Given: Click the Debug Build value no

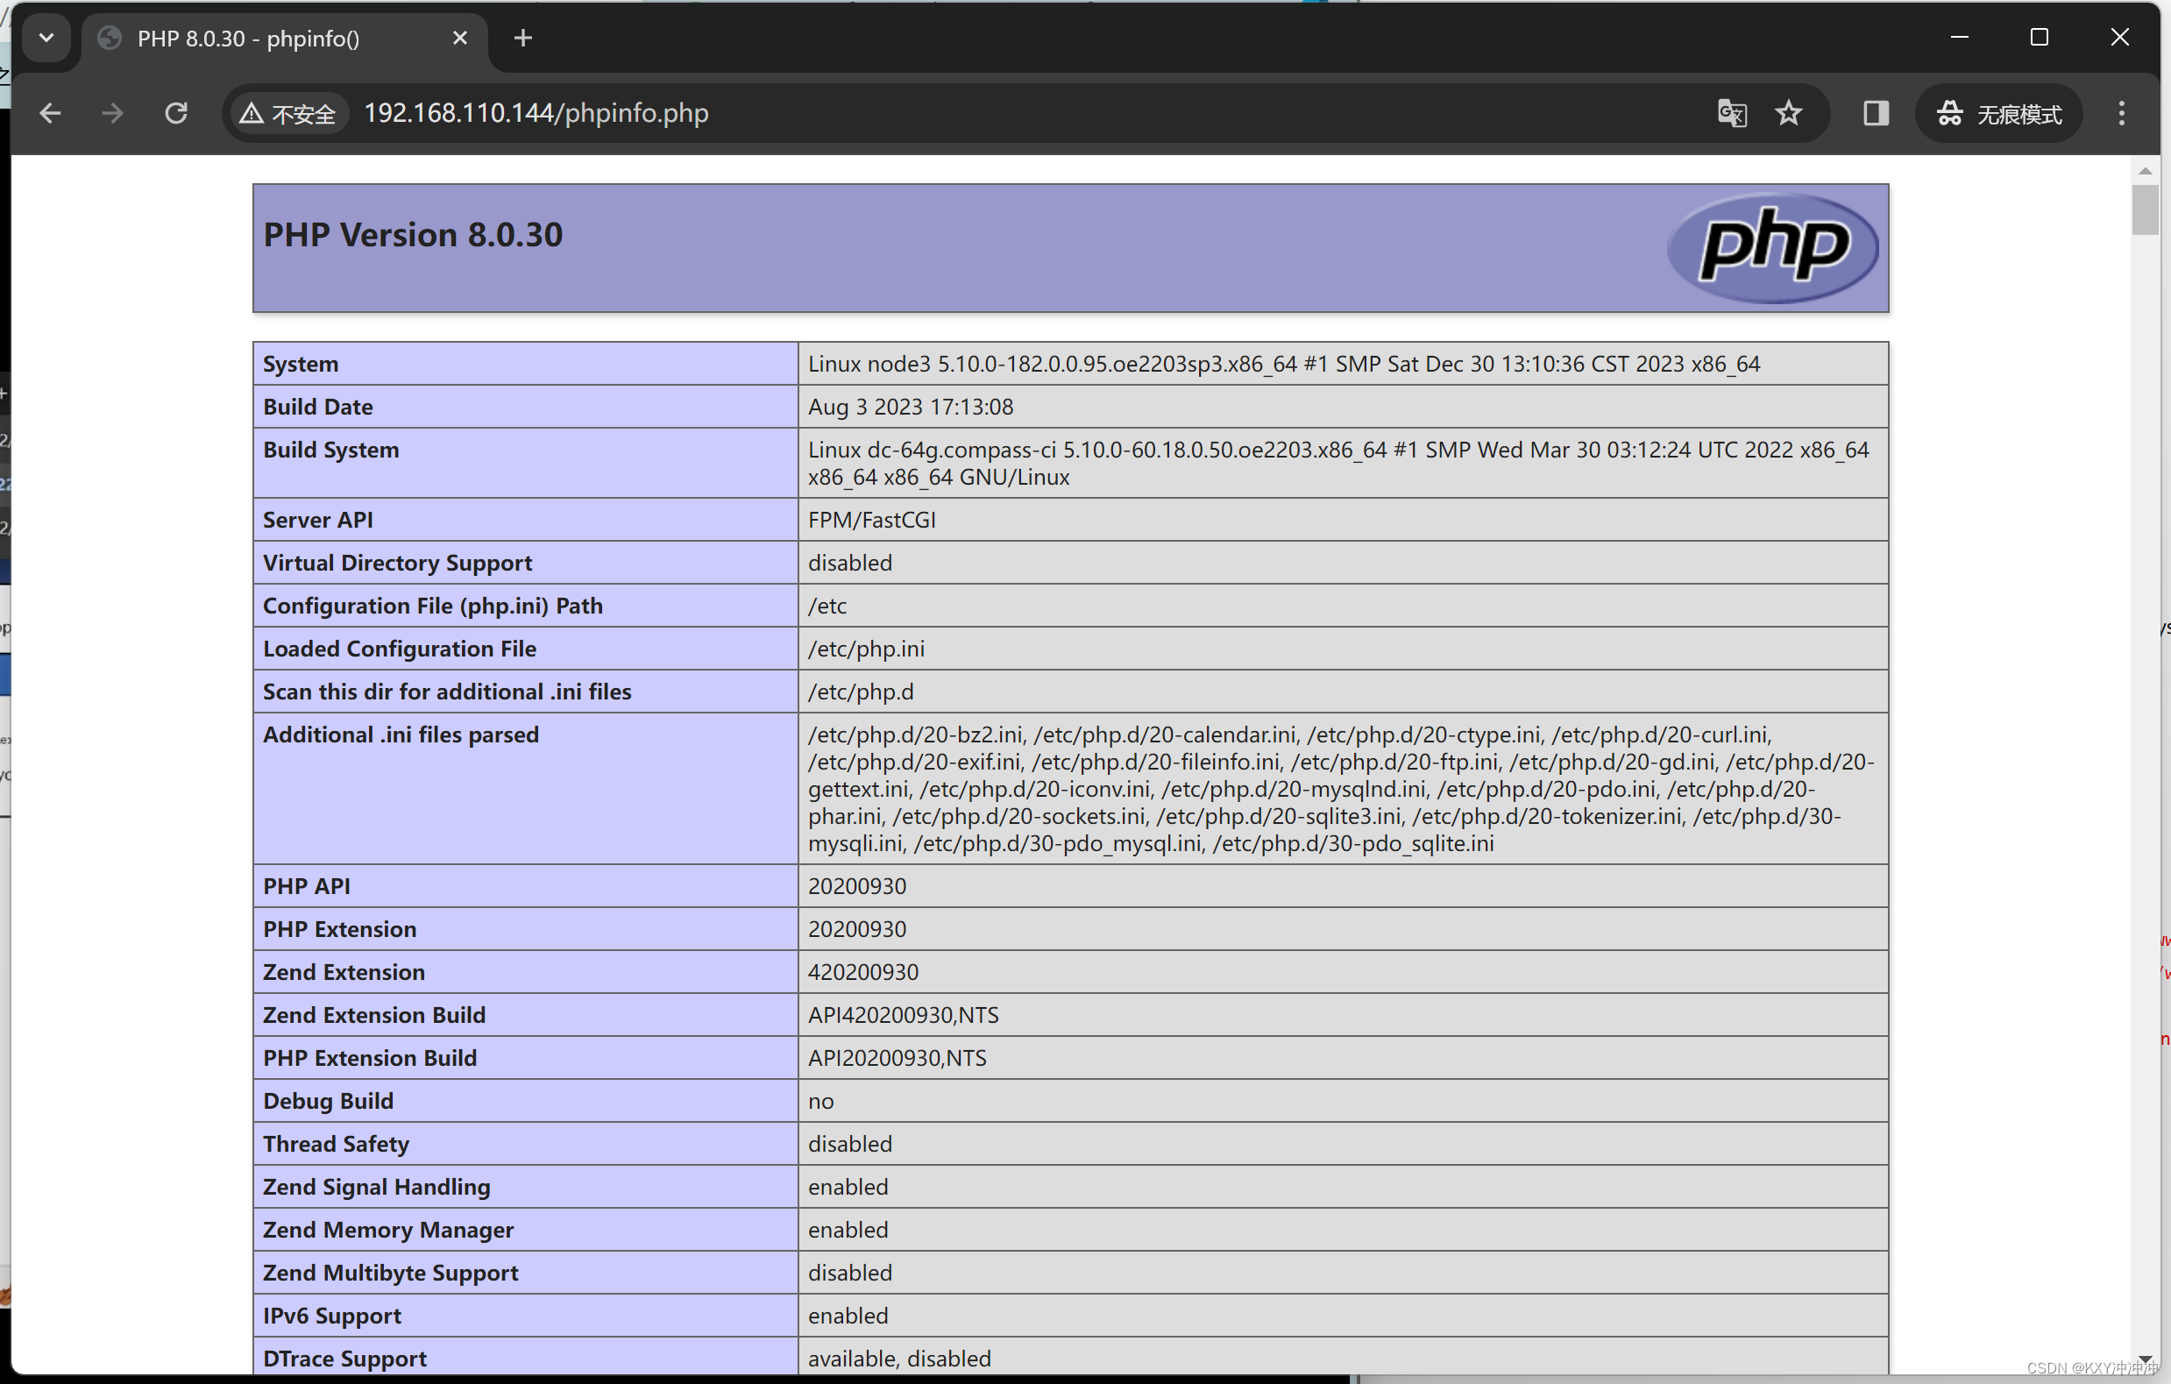Looking at the screenshot, I should (821, 1102).
